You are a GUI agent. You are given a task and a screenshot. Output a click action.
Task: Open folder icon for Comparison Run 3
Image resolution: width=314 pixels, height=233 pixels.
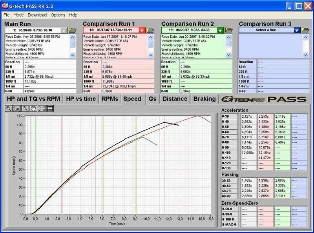coord(307,30)
